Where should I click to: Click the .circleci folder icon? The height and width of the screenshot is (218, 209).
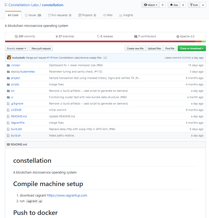coord(8,65)
